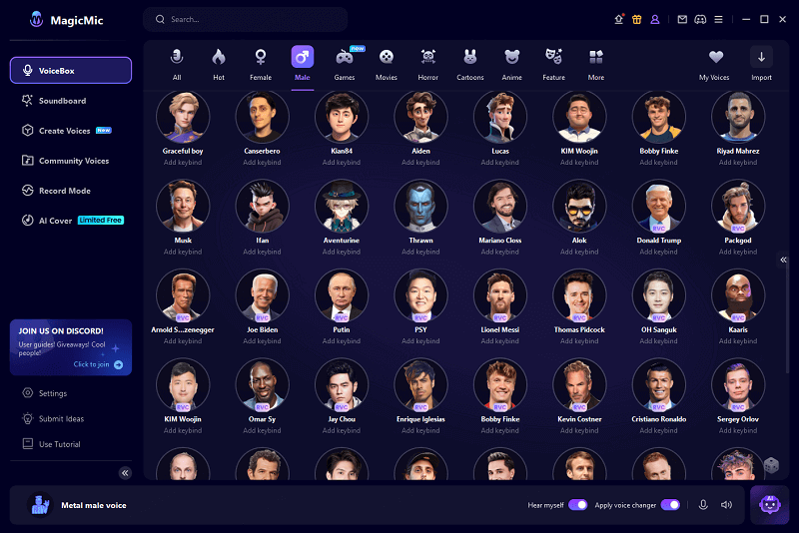Viewport: 799px width, 533px height.
Task: Add keybind for Aiden
Action: (420, 163)
